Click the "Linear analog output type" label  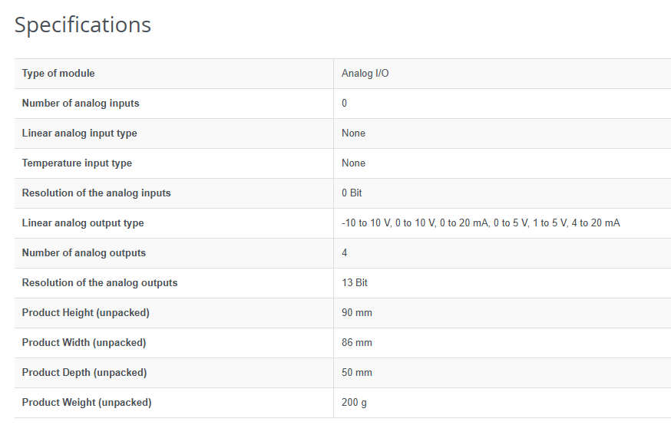[x=83, y=223]
